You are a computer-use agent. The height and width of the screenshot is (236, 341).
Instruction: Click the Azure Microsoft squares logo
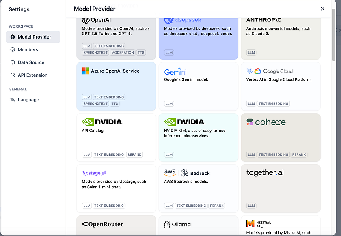coord(86,71)
